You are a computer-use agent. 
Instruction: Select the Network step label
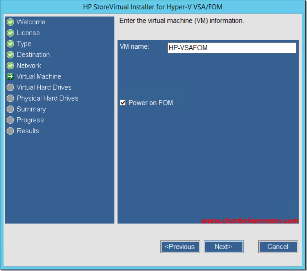29,66
